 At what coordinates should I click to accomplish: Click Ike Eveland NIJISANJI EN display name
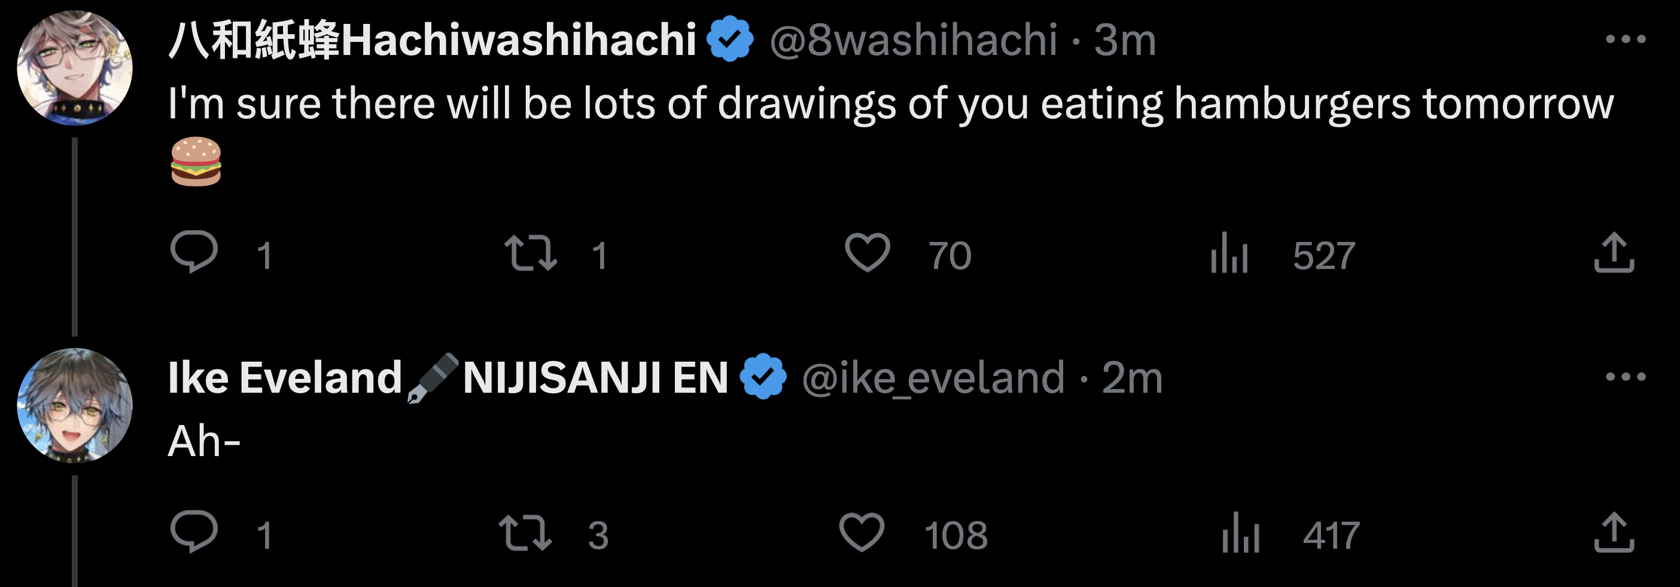coord(448,378)
